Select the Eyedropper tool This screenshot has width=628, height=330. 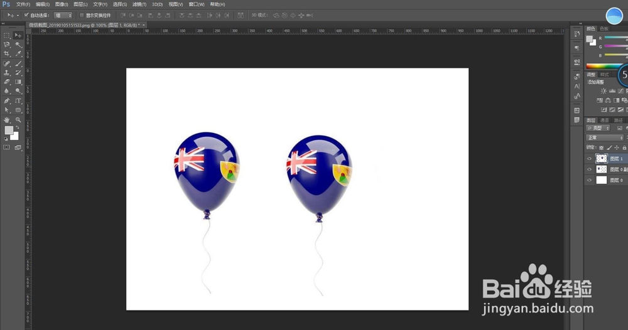[x=18, y=53]
